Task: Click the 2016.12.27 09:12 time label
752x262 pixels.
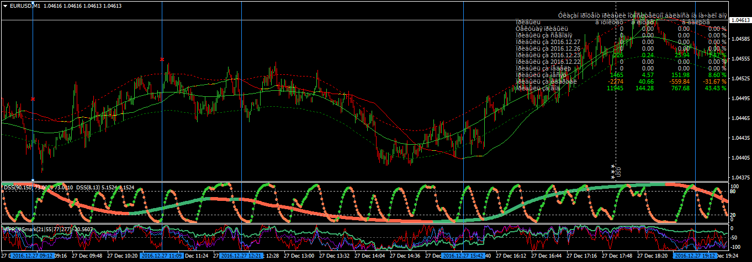Action: (32, 256)
